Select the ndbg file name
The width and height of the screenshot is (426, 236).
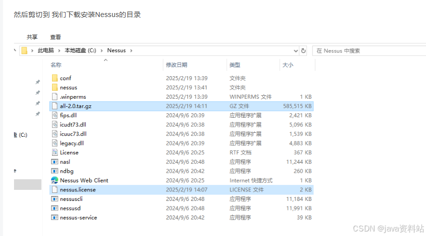(x=67, y=171)
